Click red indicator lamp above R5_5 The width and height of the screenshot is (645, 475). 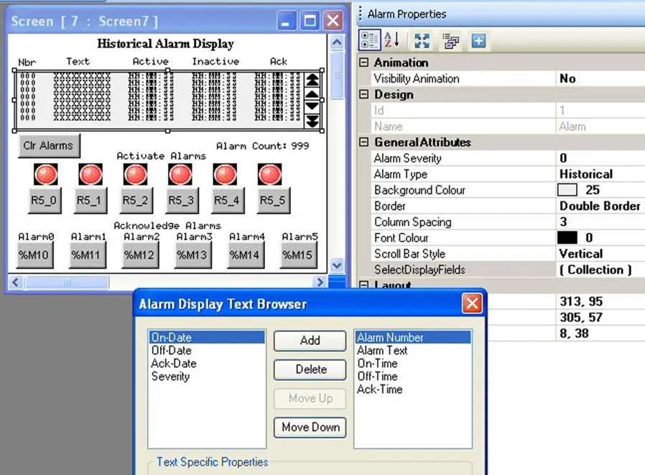coord(270,174)
